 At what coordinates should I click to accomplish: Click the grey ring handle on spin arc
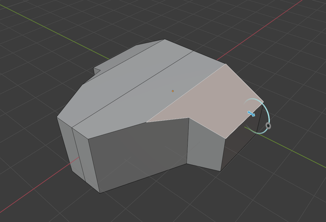[268, 126]
